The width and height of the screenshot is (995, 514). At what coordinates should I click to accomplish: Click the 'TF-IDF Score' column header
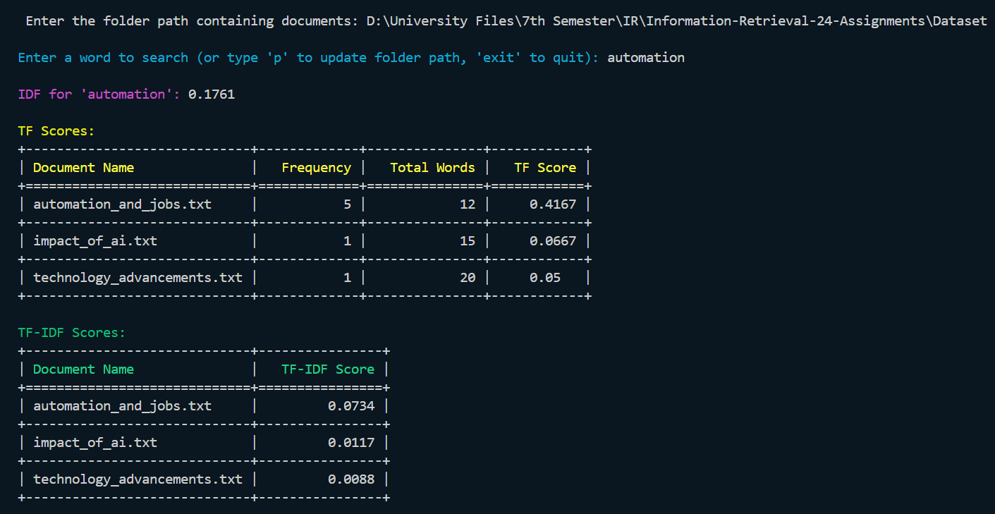[328, 369]
